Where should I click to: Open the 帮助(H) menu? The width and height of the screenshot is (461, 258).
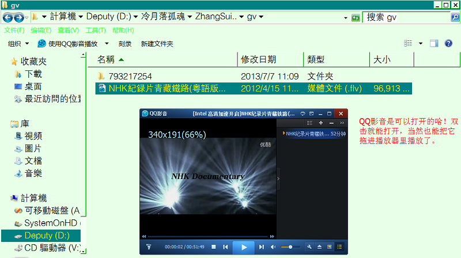pos(123,31)
